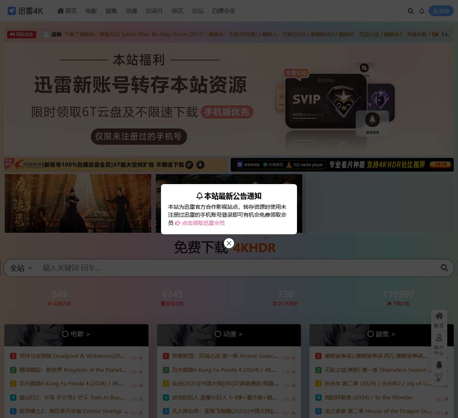Viewport: 458px width, 418px height.
Task: Click the 网站动态 red badge
Action: 21,34
